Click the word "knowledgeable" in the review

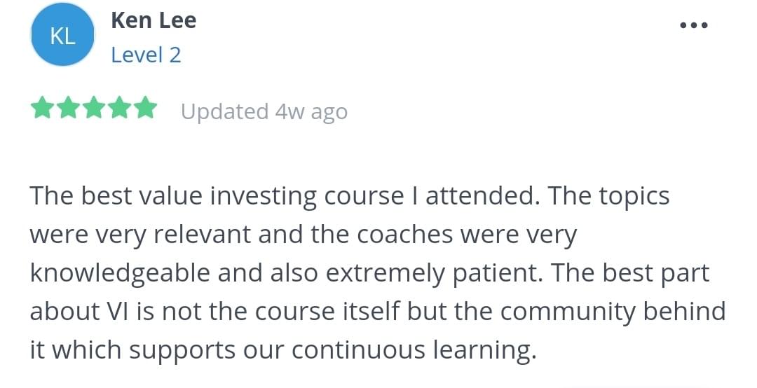(119, 273)
